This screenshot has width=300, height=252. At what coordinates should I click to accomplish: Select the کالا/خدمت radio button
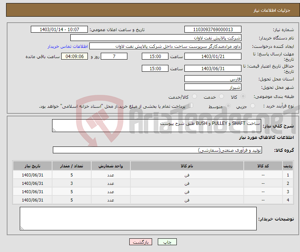[x=194, y=96]
